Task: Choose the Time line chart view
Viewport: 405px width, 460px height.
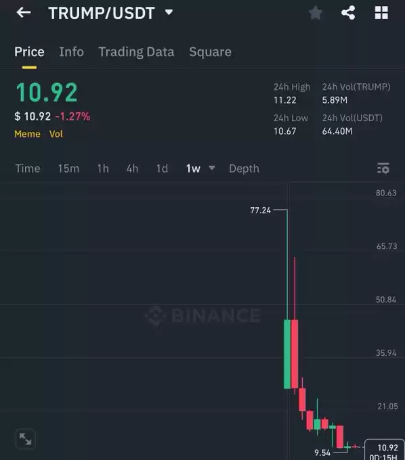Action: tap(28, 168)
